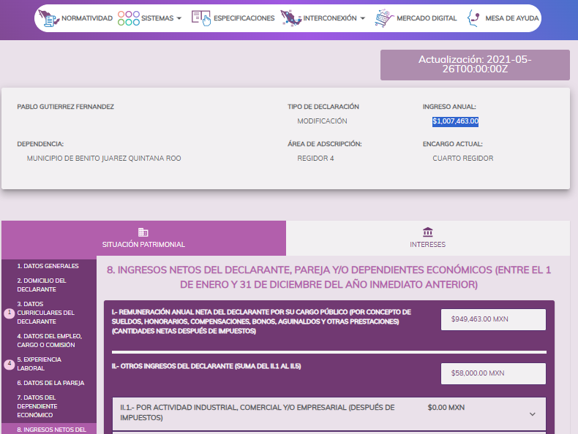Click the Normatividad document icon
Screen dimensions: 578x434
pos(50,18)
